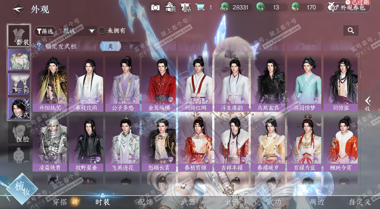The height and width of the screenshot is (209, 380).
Task: Switch 锁定发式栏 toggle to 开
Action: [x=131, y=46]
